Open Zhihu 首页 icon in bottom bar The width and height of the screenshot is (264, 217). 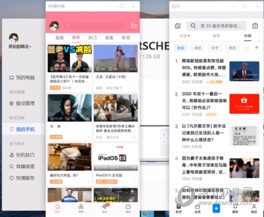coord(179,209)
